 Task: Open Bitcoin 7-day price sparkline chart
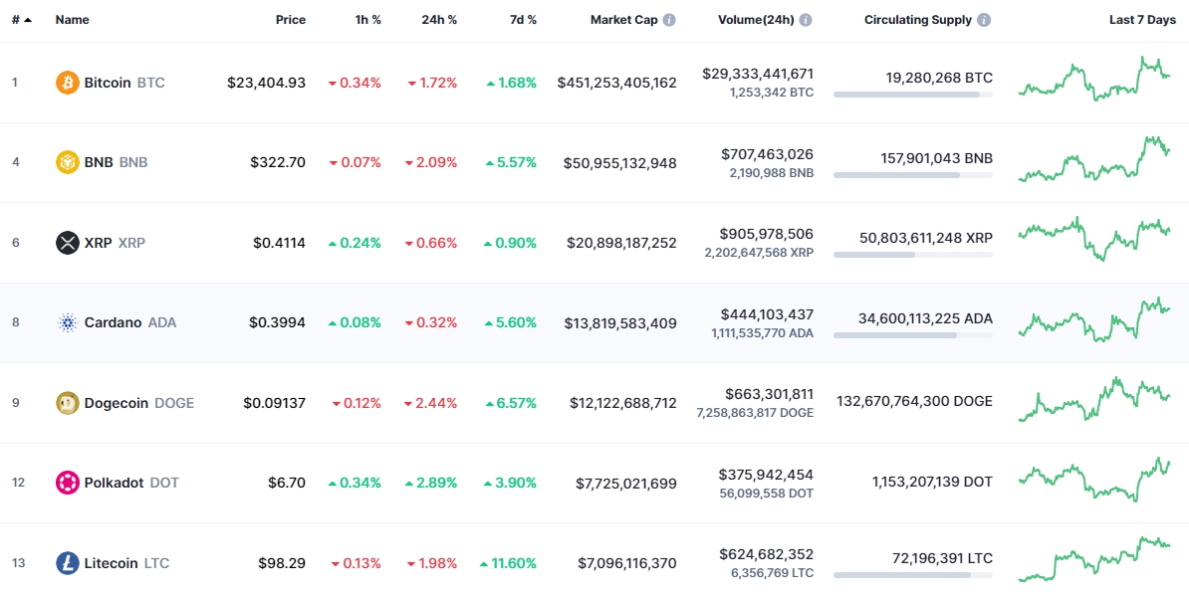tap(1094, 78)
